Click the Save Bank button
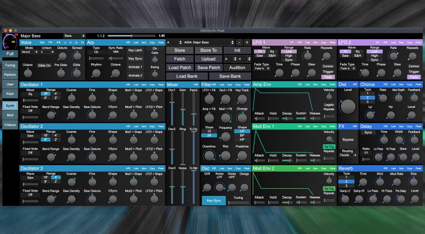The height and width of the screenshot is (234, 425). point(229,76)
